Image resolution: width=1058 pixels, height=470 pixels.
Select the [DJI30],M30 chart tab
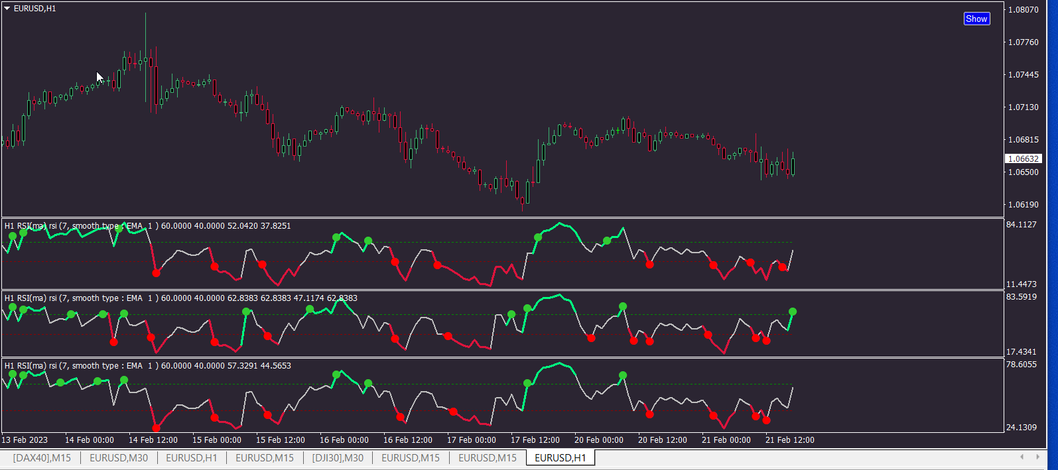[338, 458]
